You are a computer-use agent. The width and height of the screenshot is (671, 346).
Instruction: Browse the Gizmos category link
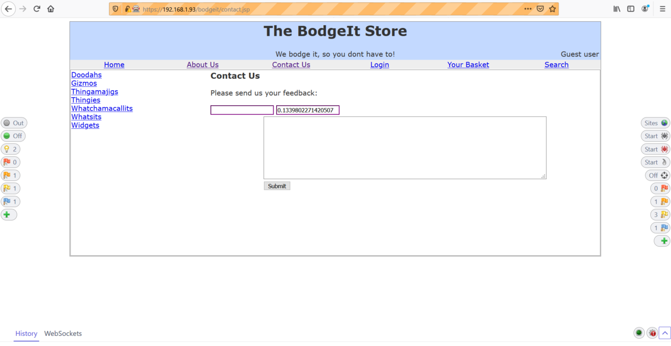(x=84, y=83)
